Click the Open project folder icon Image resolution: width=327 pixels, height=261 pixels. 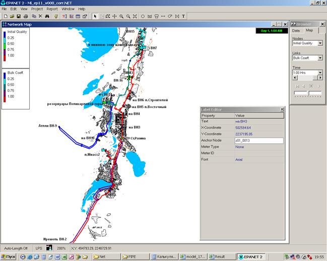pyautogui.click(x=11, y=16)
